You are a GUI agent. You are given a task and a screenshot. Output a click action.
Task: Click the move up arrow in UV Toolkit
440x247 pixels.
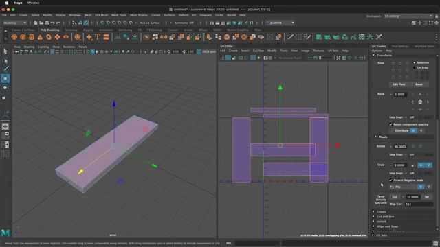[420, 95]
